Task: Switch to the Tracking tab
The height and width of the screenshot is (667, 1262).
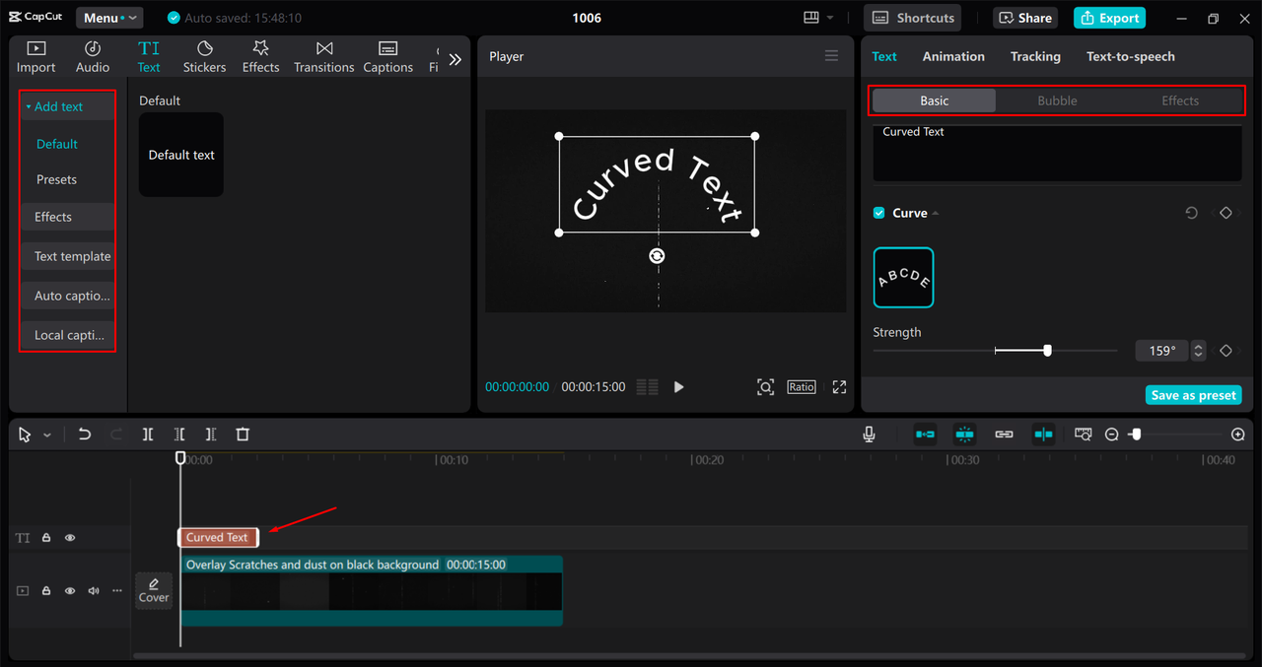Action: click(x=1035, y=56)
